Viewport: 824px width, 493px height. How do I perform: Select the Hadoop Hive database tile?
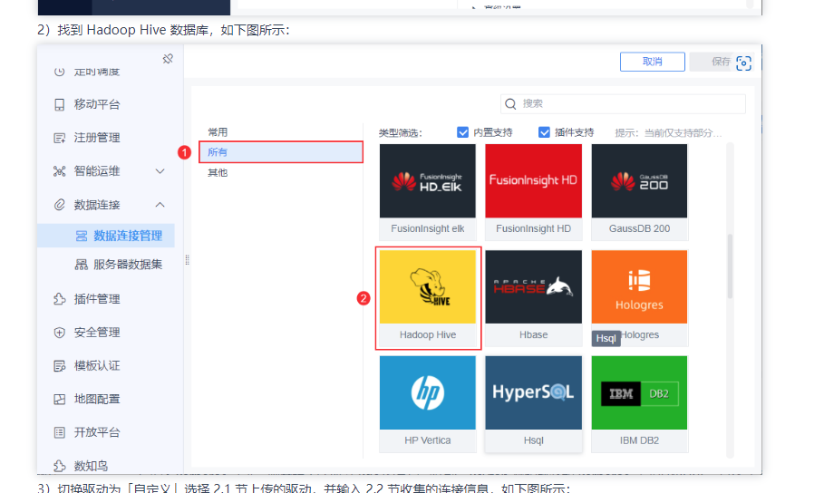428,297
